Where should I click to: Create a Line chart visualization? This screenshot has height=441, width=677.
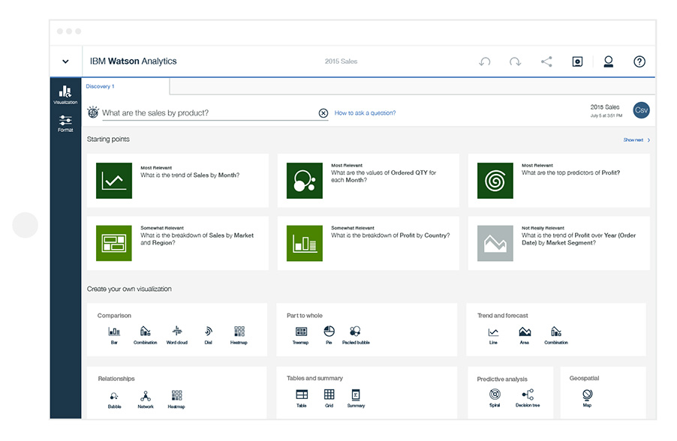click(x=493, y=335)
